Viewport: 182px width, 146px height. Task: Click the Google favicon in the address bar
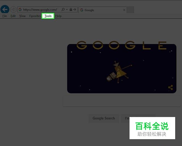pyautogui.click(x=20, y=9)
